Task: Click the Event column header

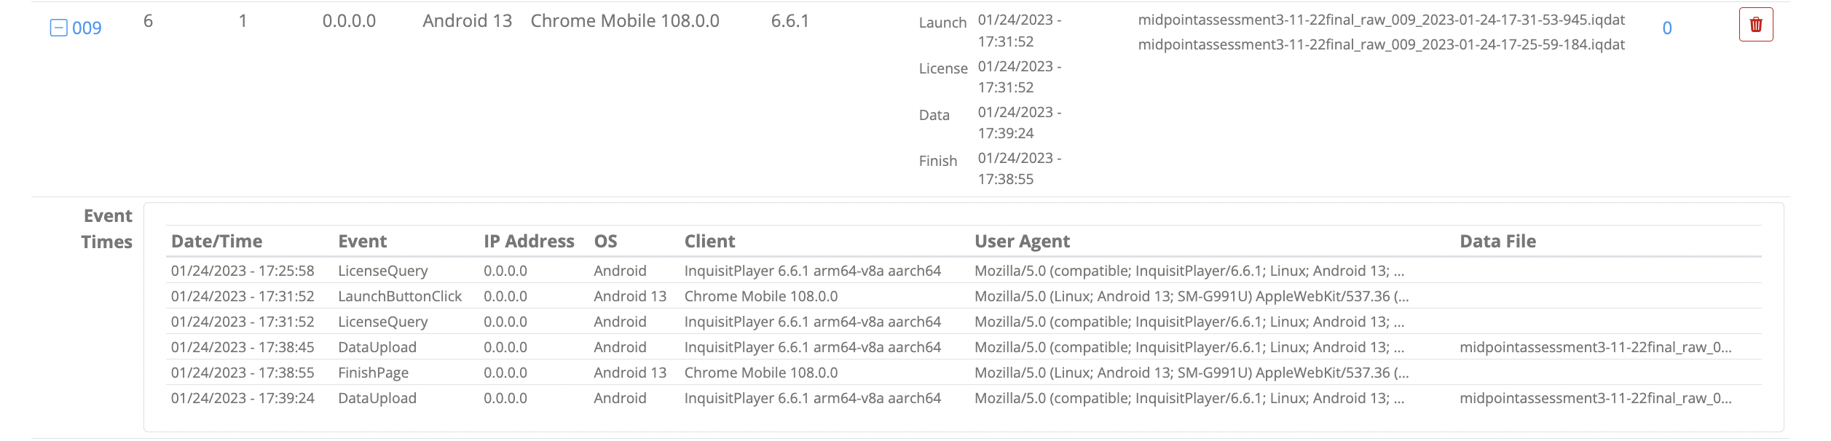Action: tap(362, 242)
